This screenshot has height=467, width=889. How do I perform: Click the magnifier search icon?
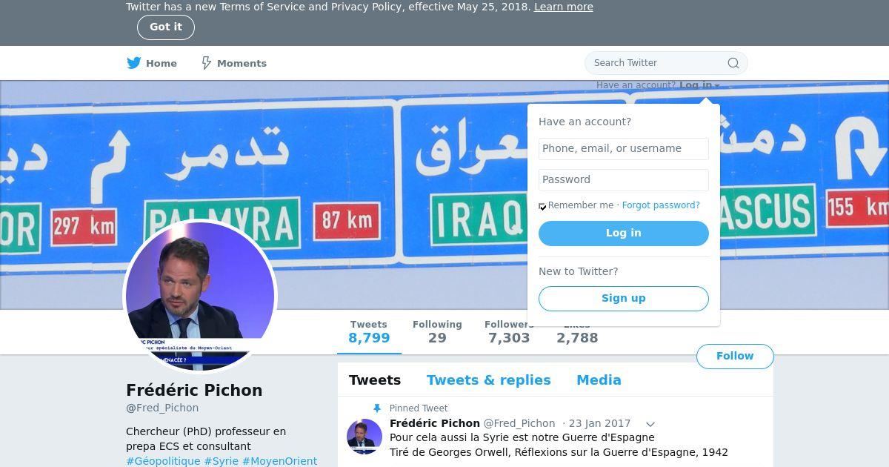[x=733, y=63]
